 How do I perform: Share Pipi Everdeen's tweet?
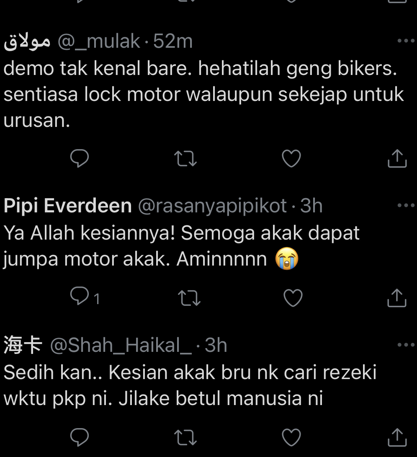pos(396,298)
